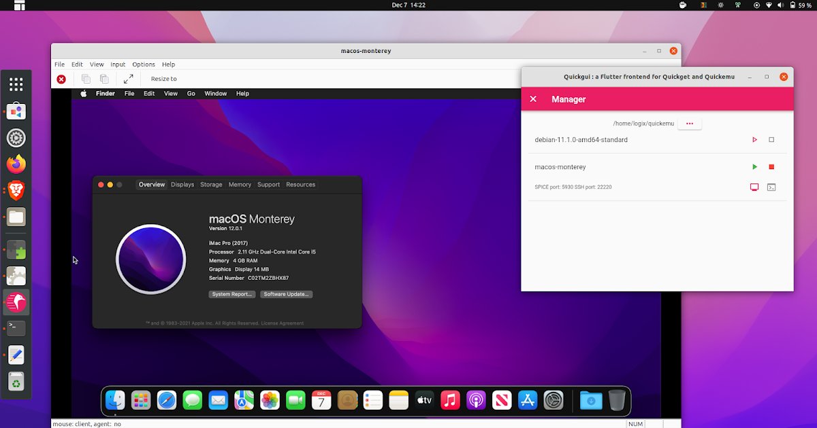
Task: Click the /home/logix/quickemu path text
Action: [x=643, y=124]
